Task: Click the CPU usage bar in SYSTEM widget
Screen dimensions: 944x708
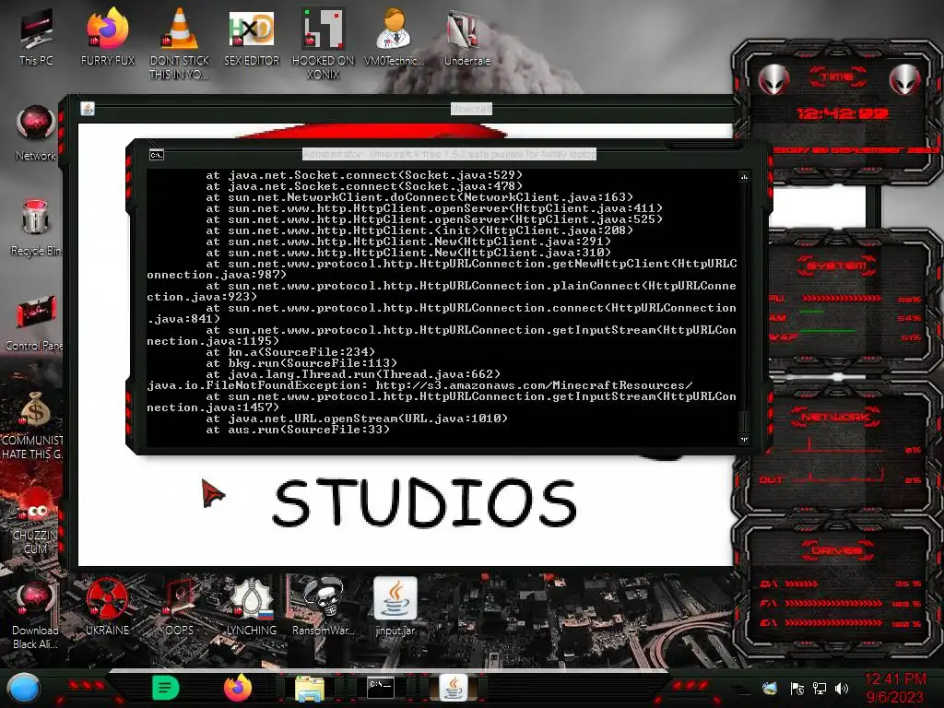Action: (x=841, y=299)
